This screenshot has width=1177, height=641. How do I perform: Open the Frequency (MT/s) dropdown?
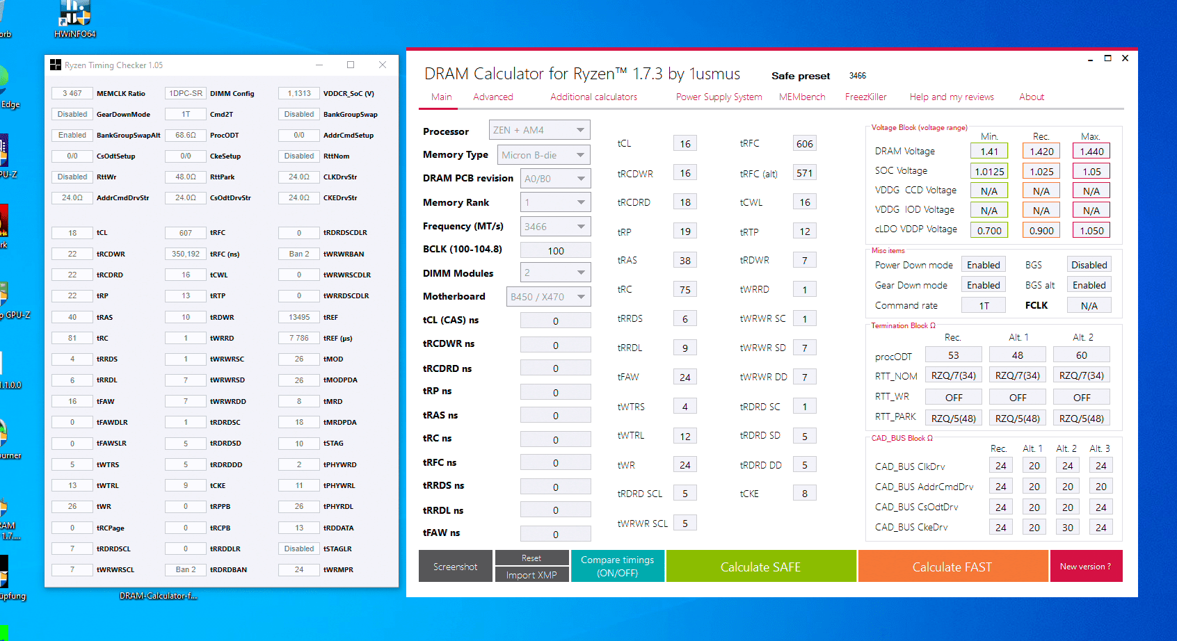(x=555, y=227)
